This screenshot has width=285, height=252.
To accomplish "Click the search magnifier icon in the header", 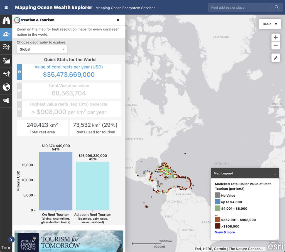I will coord(277,8).
